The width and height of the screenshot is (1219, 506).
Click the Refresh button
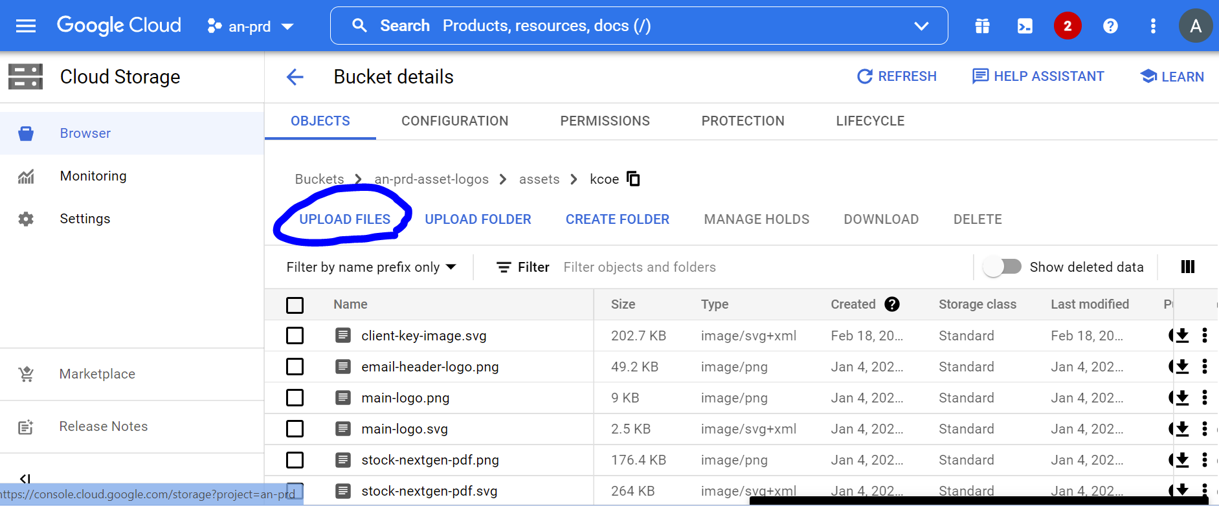tap(897, 76)
